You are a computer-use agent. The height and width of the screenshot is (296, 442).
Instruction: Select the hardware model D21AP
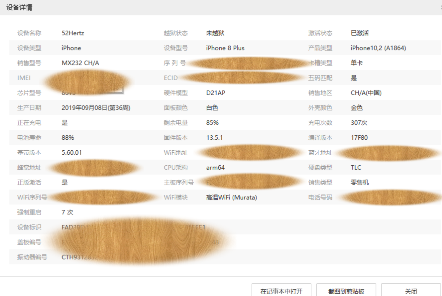coord(215,93)
